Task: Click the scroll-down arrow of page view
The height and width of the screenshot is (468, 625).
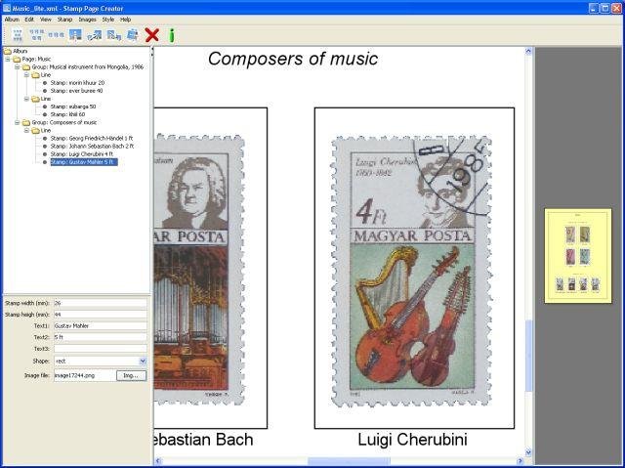Action: [x=528, y=452]
